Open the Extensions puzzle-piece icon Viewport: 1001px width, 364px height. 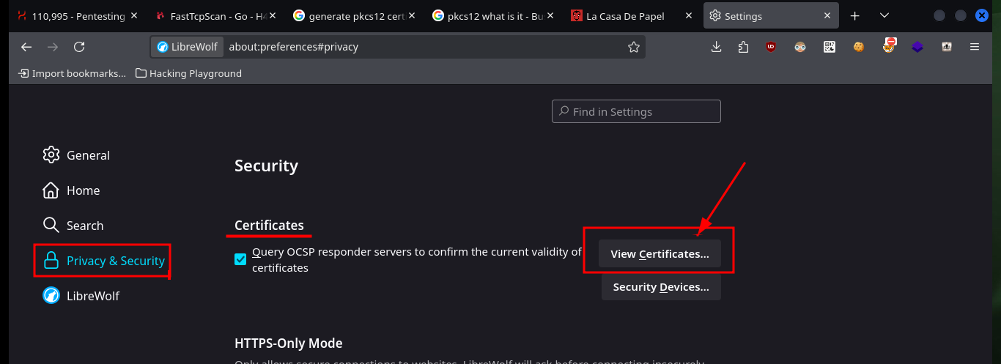click(x=744, y=47)
